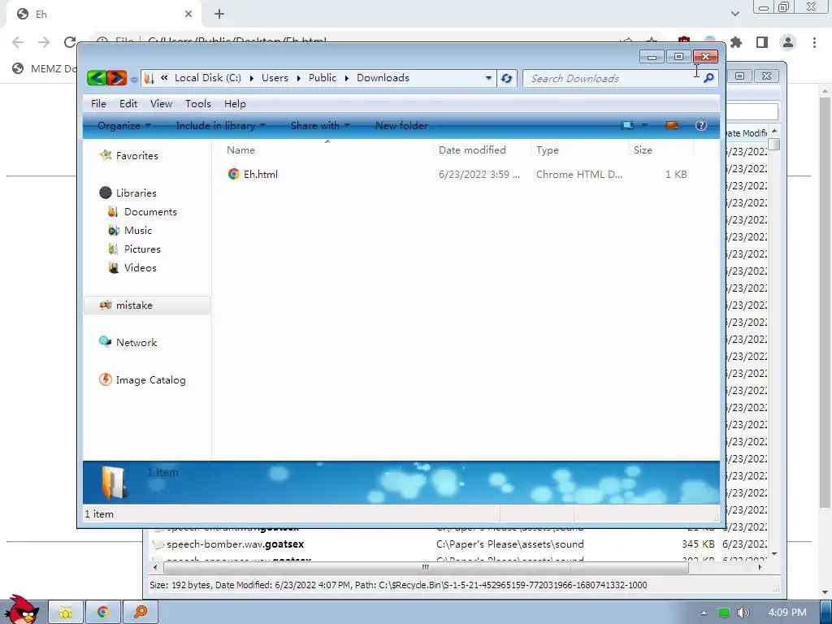
Task: Select Libraries in navigation pane
Action: pos(128,193)
